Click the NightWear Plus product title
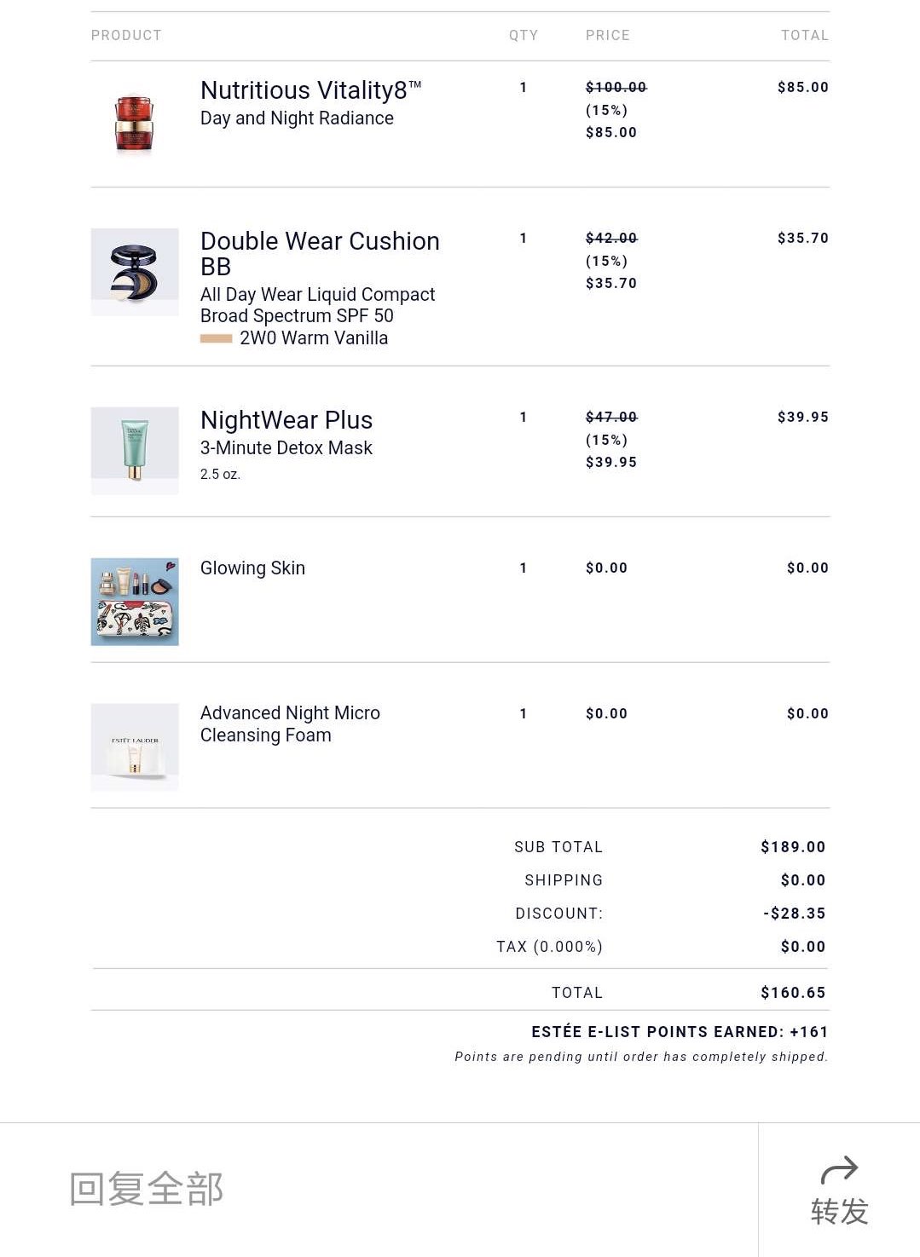 point(286,420)
